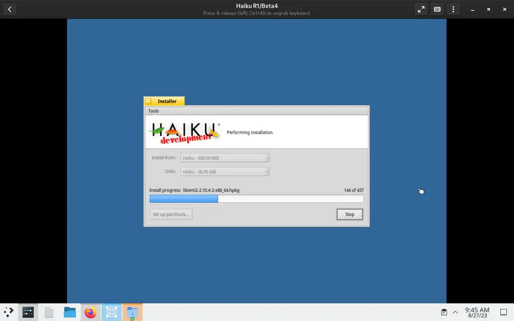Screen dimensions: 514x321
Task: Open the application launcher in the taskbar
Action: (x=9, y=312)
